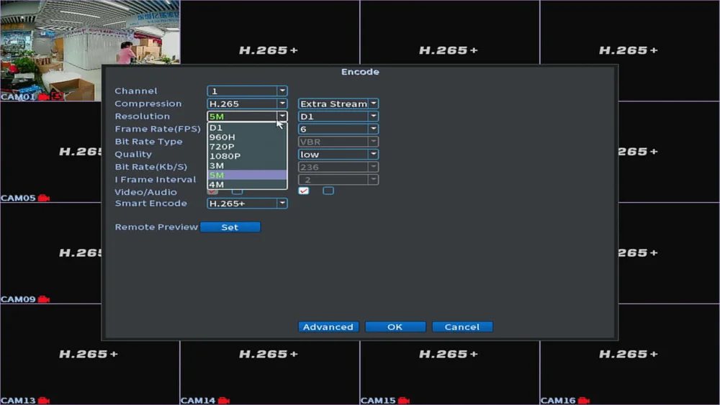Click Cancel to discard encode settings
This screenshot has height=405, width=720.
pyautogui.click(x=462, y=327)
